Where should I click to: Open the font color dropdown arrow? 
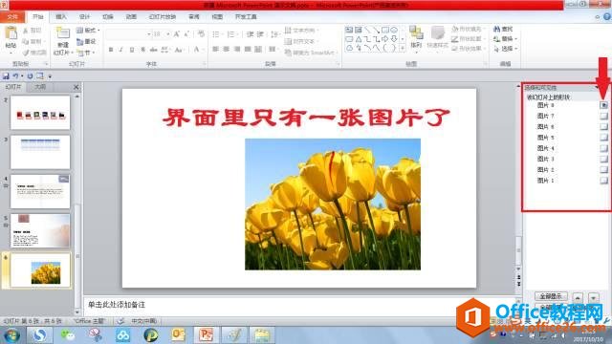coord(203,50)
